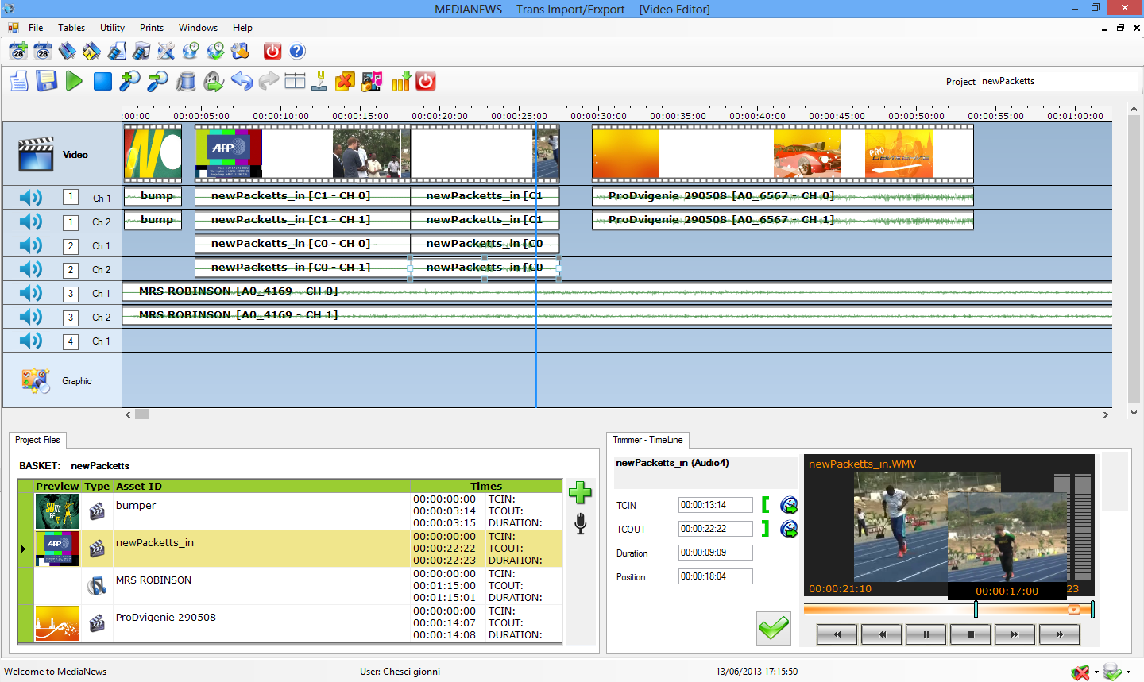Select the Save project icon

(x=46, y=80)
